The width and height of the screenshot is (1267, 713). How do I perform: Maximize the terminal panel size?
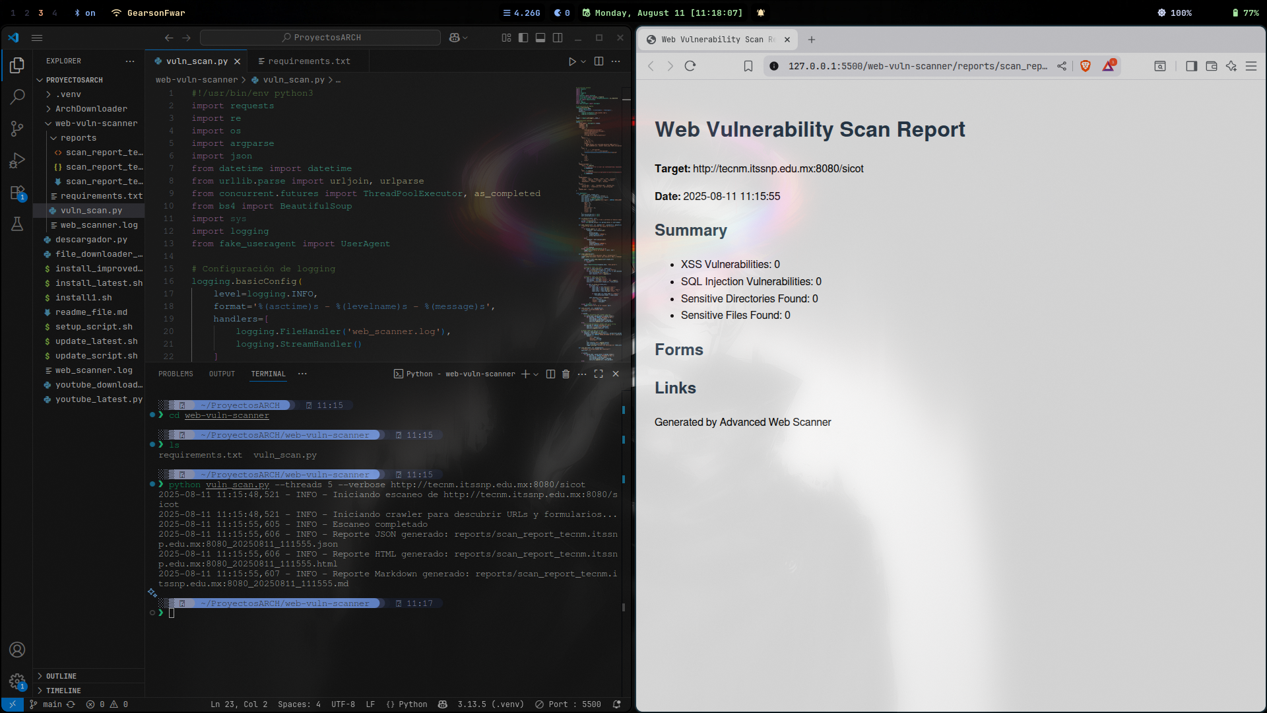[x=599, y=374]
